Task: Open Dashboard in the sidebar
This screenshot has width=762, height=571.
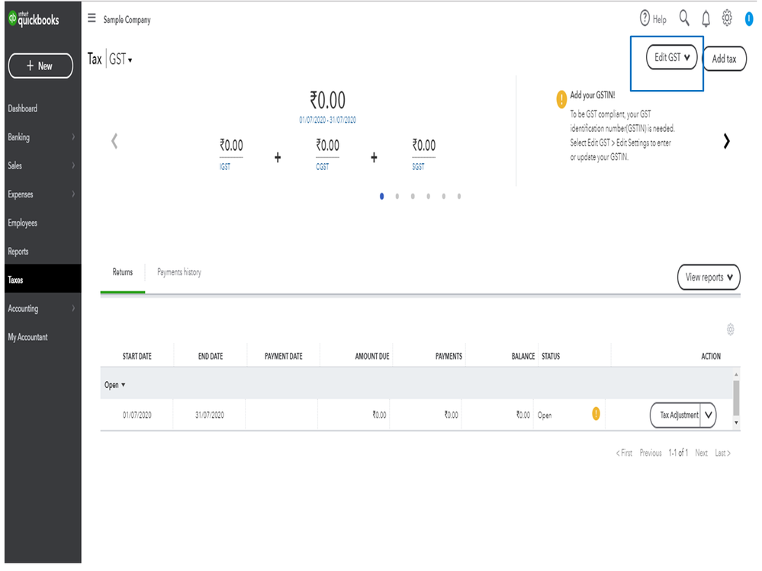Action: [43, 108]
